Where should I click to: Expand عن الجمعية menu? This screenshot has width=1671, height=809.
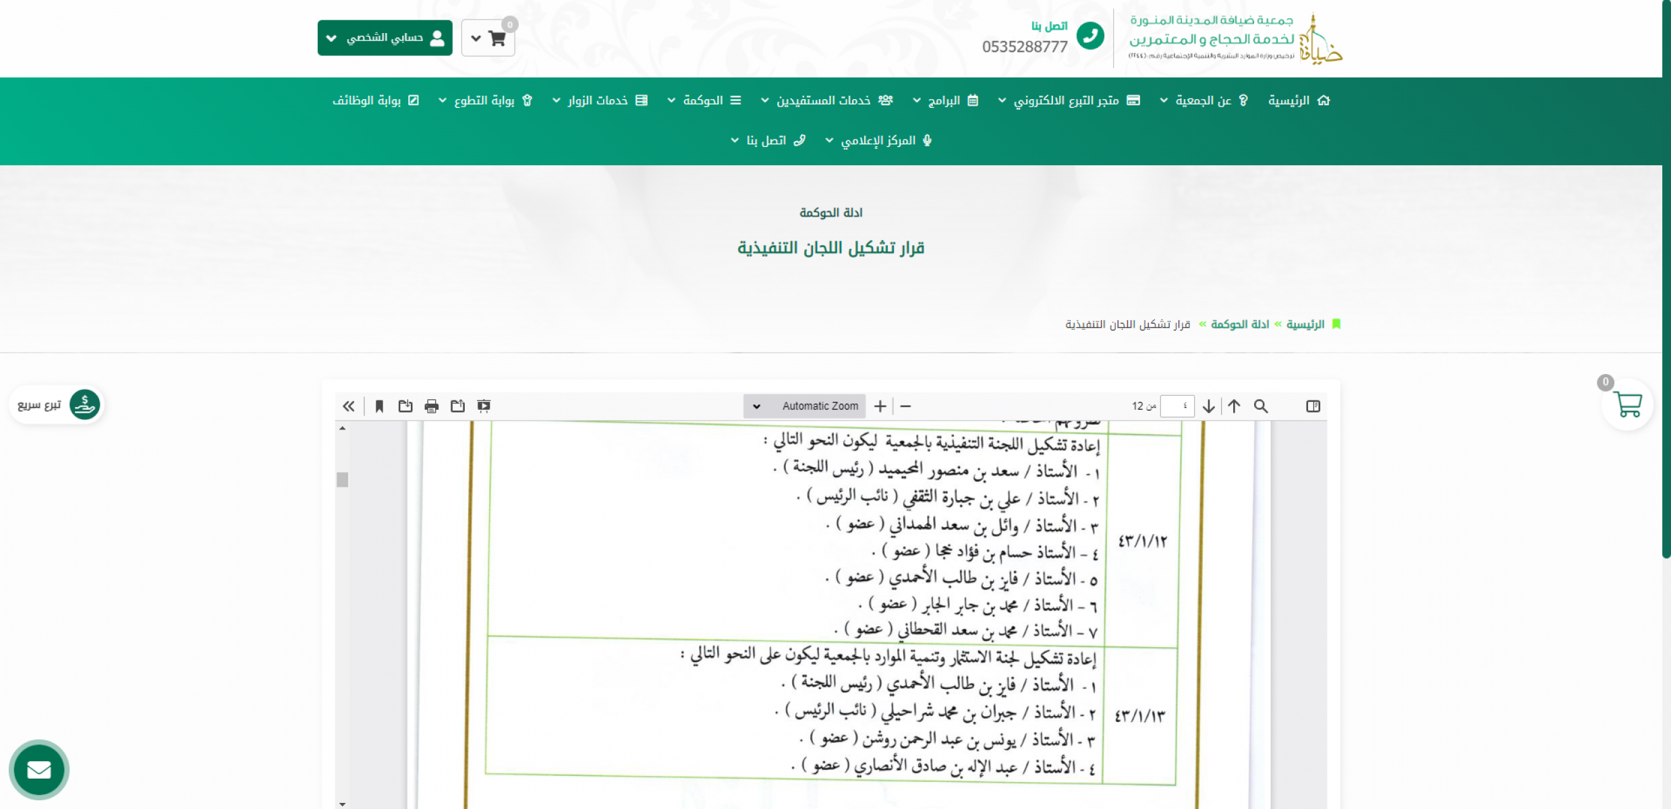(1203, 100)
